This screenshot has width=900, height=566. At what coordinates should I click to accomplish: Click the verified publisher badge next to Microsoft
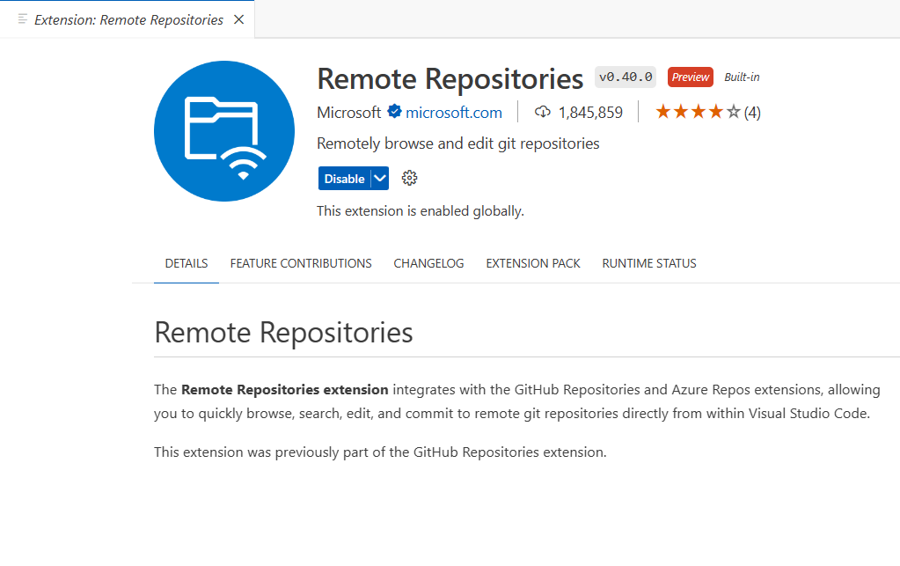tap(392, 112)
